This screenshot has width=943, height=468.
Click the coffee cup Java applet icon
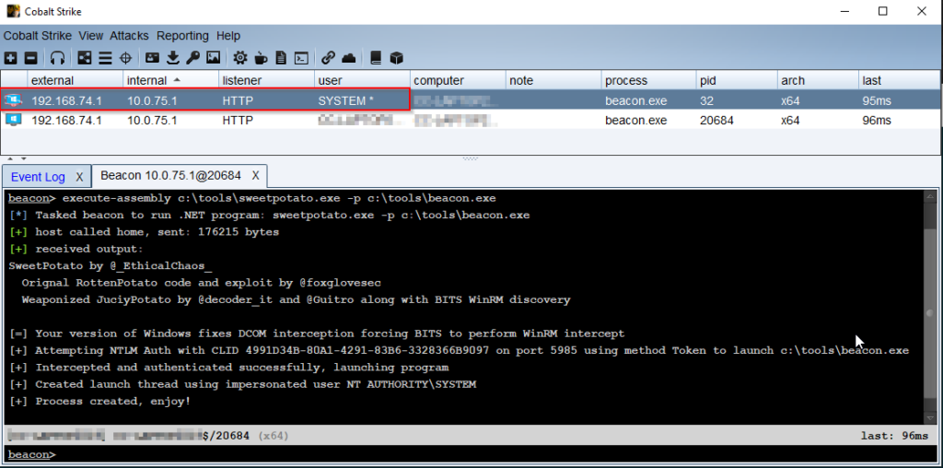coord(261,58)
